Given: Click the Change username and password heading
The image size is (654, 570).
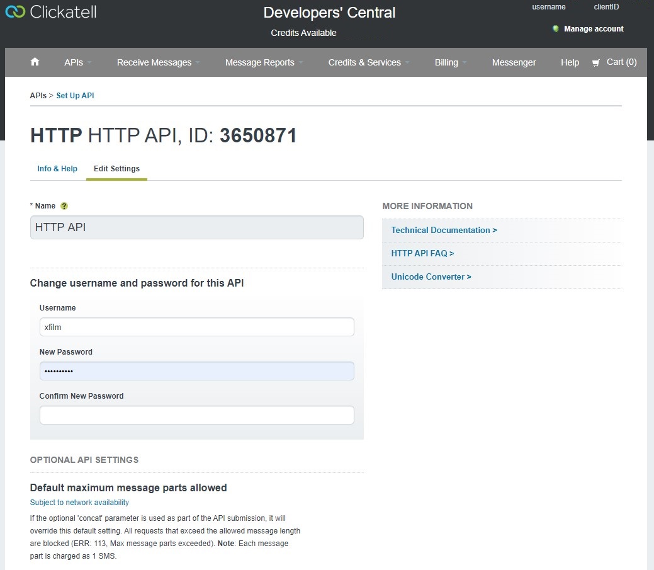Looking at the screenshot, I should [x=137, y=283].
